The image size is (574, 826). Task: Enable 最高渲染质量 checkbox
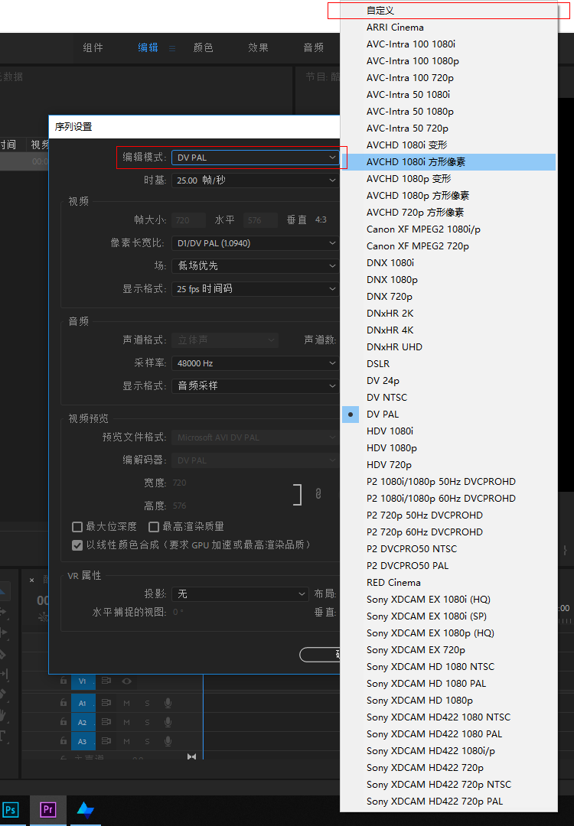(x=154, y=527)
